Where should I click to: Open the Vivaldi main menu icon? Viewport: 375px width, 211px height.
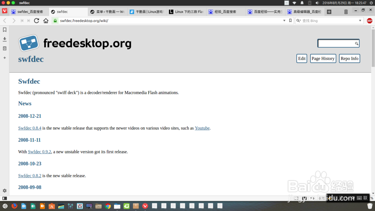(4, 11)
